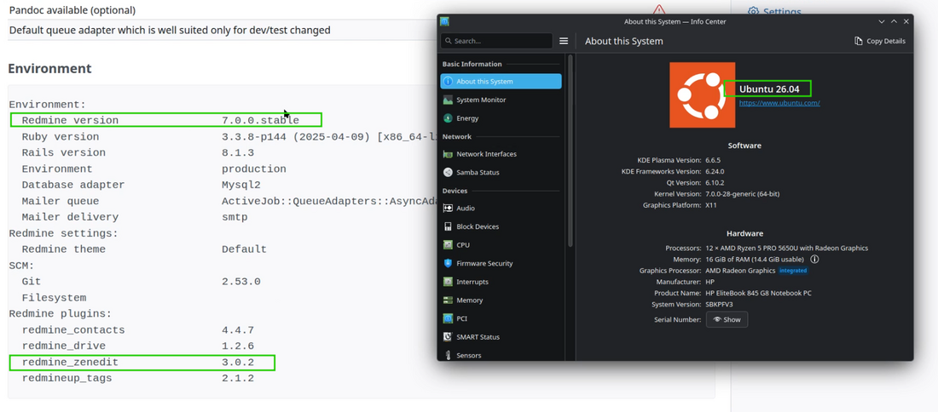Open the PCI devices entry
This screenshot has width=938, height=412.
pyautogui.click(x=501, y=319)
